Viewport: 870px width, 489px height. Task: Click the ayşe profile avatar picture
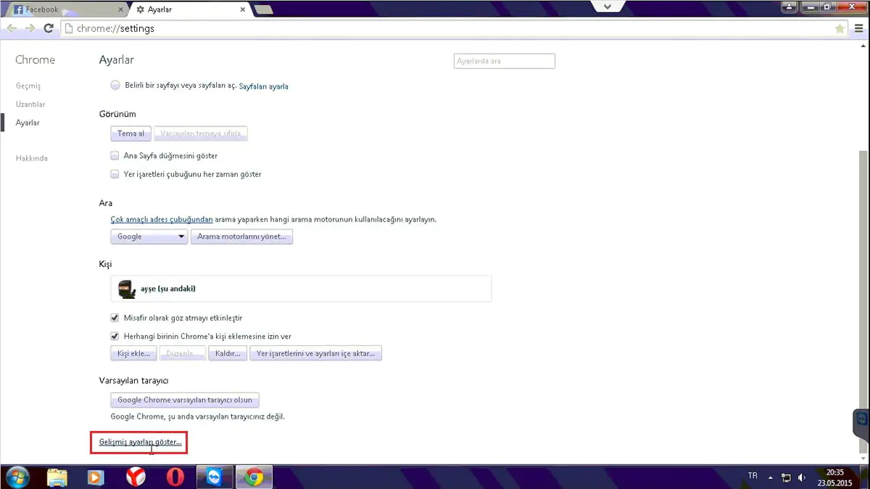pos(126,288)
